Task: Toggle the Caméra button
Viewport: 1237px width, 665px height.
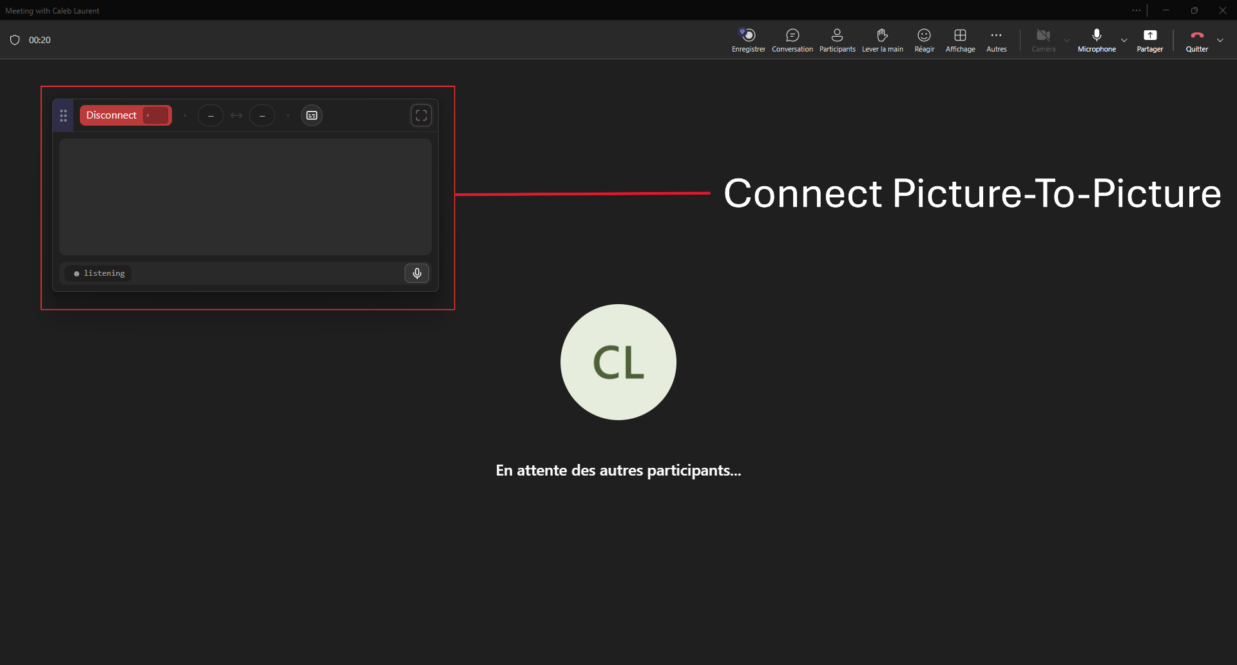Action: click(x=1043, y=40)
